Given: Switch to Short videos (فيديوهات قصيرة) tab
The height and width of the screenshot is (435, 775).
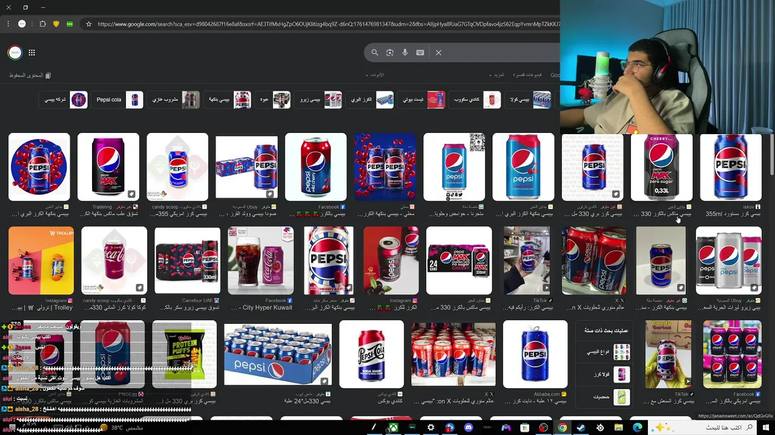Looking at the screenshot, I should point(527,75).
